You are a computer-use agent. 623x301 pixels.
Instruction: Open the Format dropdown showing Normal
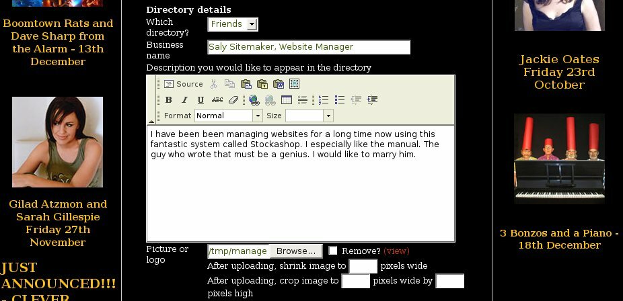229,116
